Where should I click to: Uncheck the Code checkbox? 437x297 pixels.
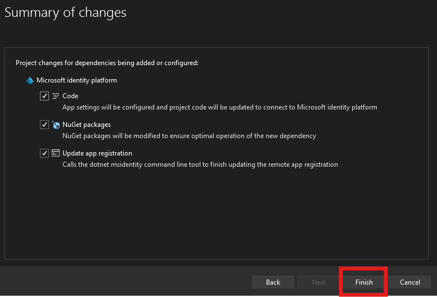coord(44,96)
